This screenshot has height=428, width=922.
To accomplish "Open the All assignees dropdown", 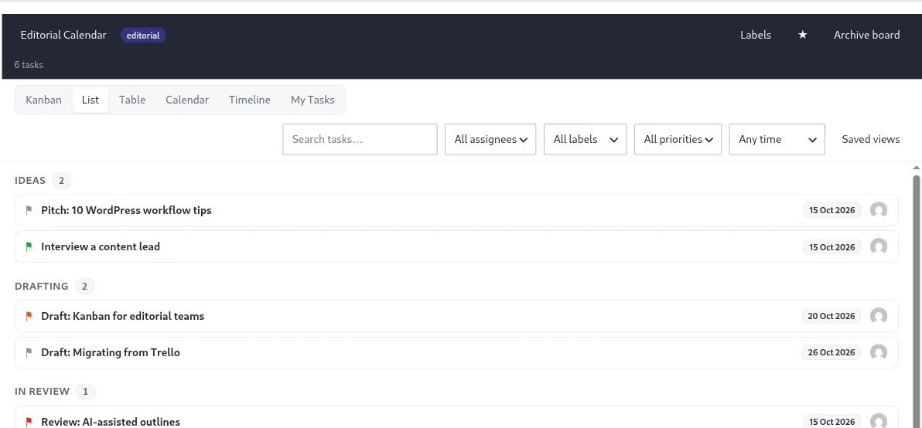I will click(x=490, y=139).
